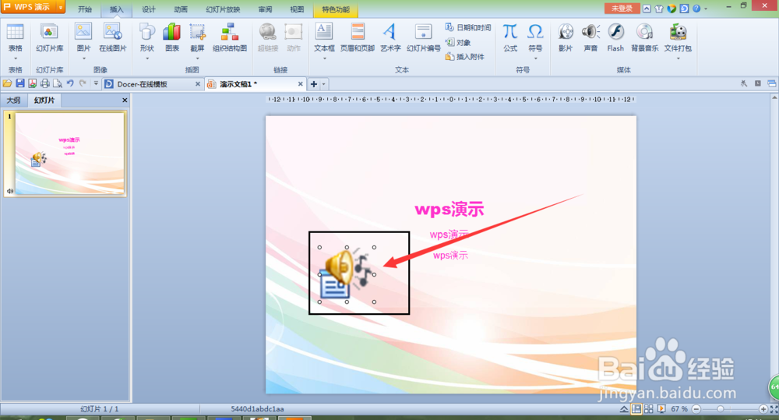The width and height of the screenshot is (779, 420).
Task: Insert an attachment (插入附件)
Action: 464,57
